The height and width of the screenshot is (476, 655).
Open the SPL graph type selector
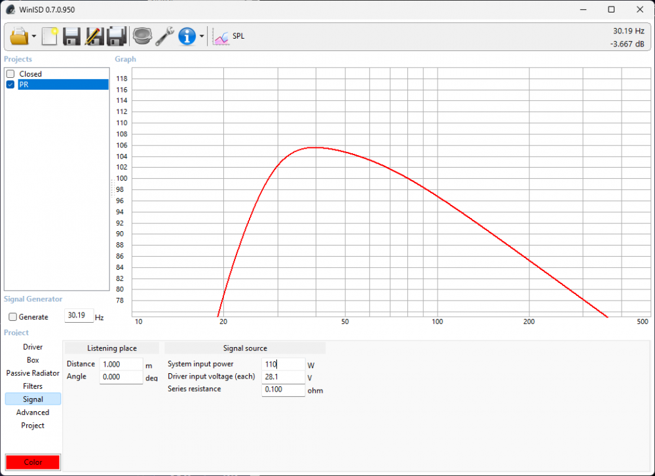tap(229, 37)
